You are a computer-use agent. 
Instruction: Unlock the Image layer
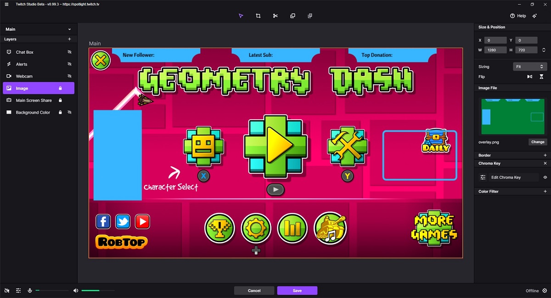(60, 88)
